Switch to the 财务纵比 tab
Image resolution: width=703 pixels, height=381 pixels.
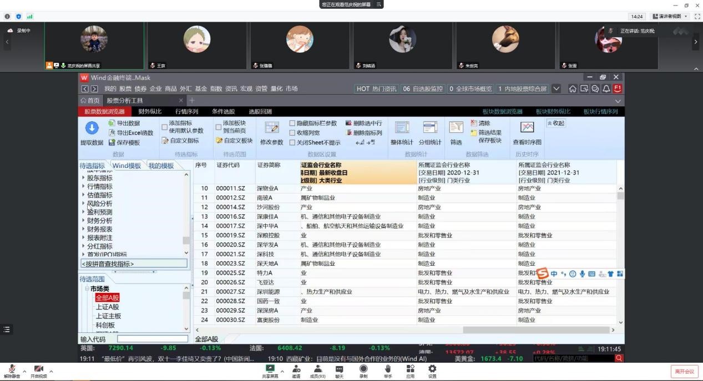point(150,111)
